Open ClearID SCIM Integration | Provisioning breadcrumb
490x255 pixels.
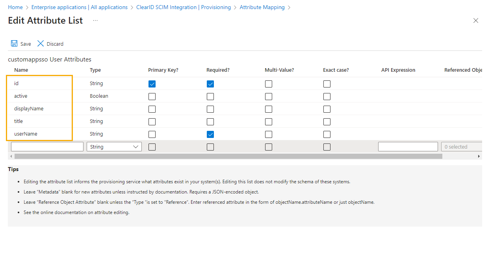(184, 7)
